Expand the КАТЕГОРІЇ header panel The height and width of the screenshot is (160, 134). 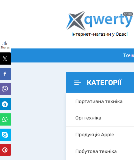(100, 83)
